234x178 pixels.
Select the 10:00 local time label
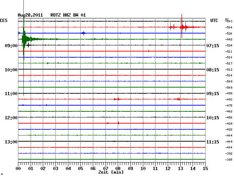[11, 70]
